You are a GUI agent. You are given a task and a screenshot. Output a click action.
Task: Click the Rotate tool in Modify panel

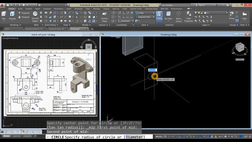coord(85,17)
